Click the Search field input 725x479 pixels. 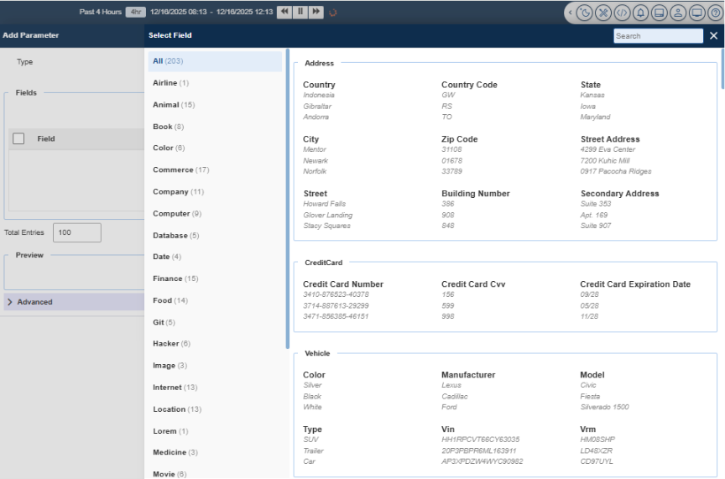click(x=658, y=36)
